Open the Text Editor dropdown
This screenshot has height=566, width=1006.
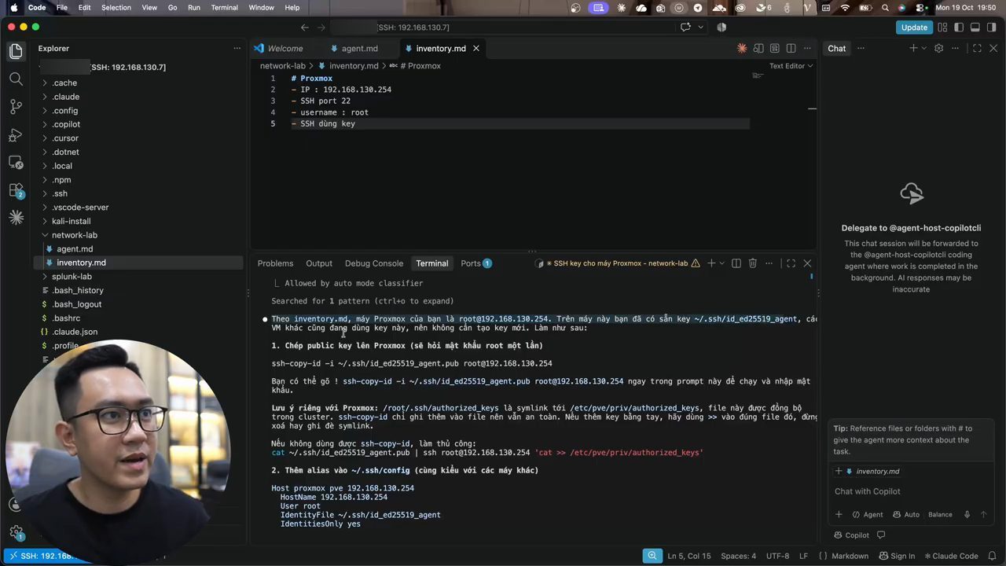(791, 66)
